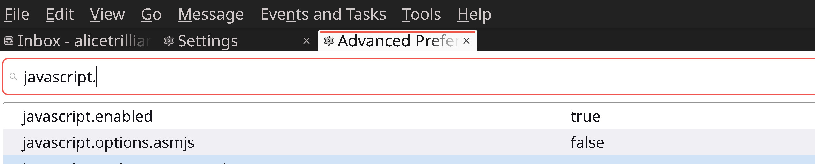Close the Settings tab
815x164 pixels.
306,41
